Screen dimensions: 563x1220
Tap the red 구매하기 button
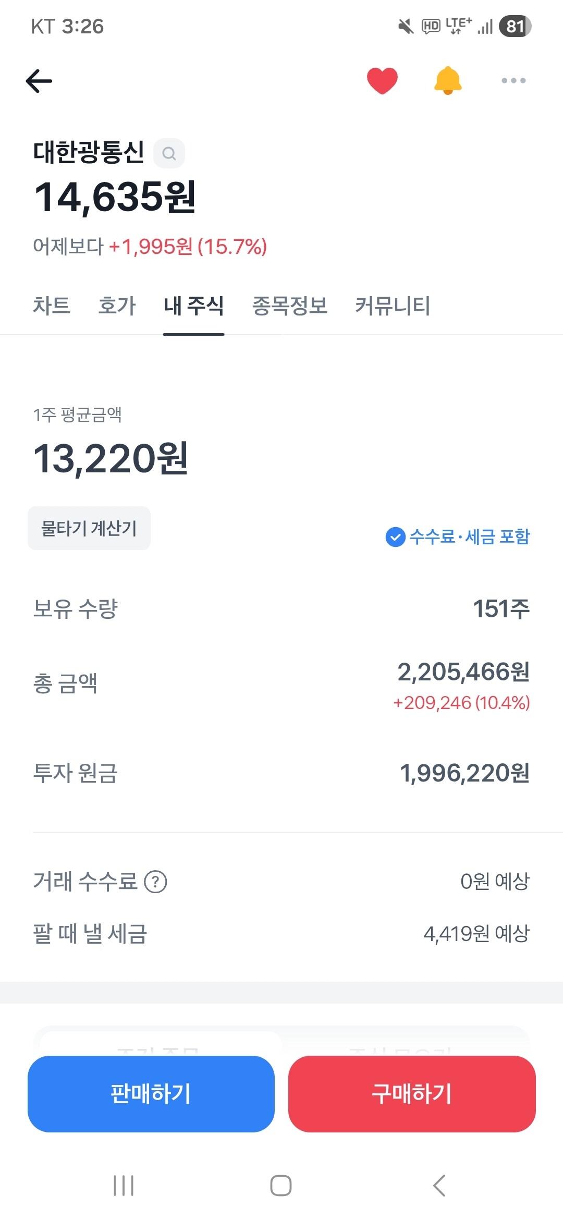pos(412,1094)
